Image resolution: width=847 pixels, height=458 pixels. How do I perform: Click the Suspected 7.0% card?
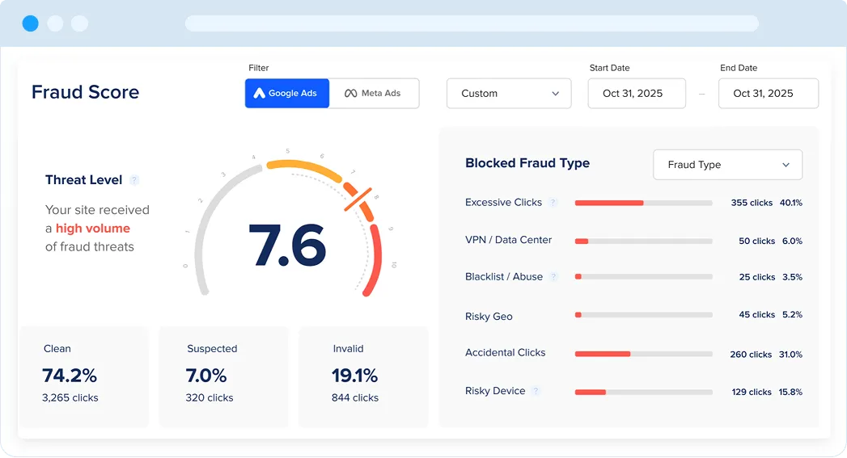tap(223, 376)
